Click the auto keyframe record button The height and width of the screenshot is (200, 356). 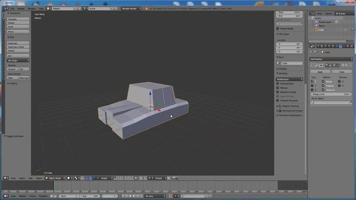(170, 196)
